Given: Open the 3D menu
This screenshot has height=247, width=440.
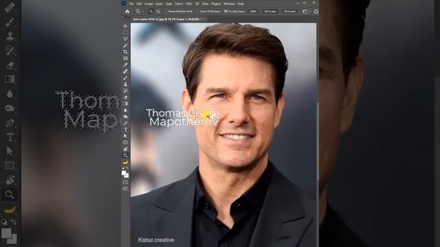Looking at the screenshot, I should pos(197,3).
